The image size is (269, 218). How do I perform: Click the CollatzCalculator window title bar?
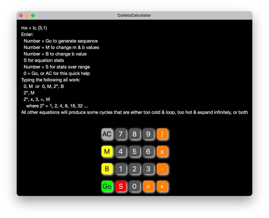point(134,15)
